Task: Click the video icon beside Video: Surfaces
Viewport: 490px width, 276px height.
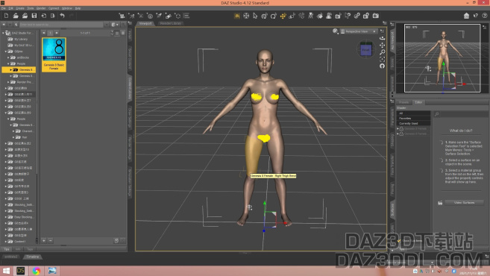Action: click(x=440, y=203)
